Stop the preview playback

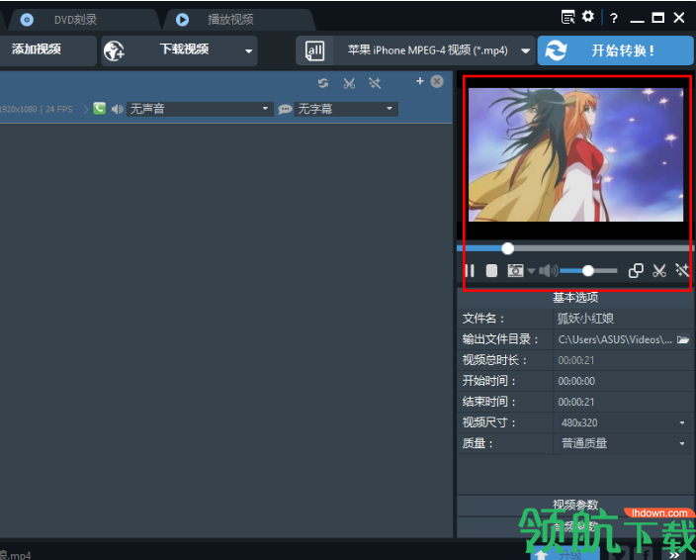pyautogui.click(x=491, y=270)
